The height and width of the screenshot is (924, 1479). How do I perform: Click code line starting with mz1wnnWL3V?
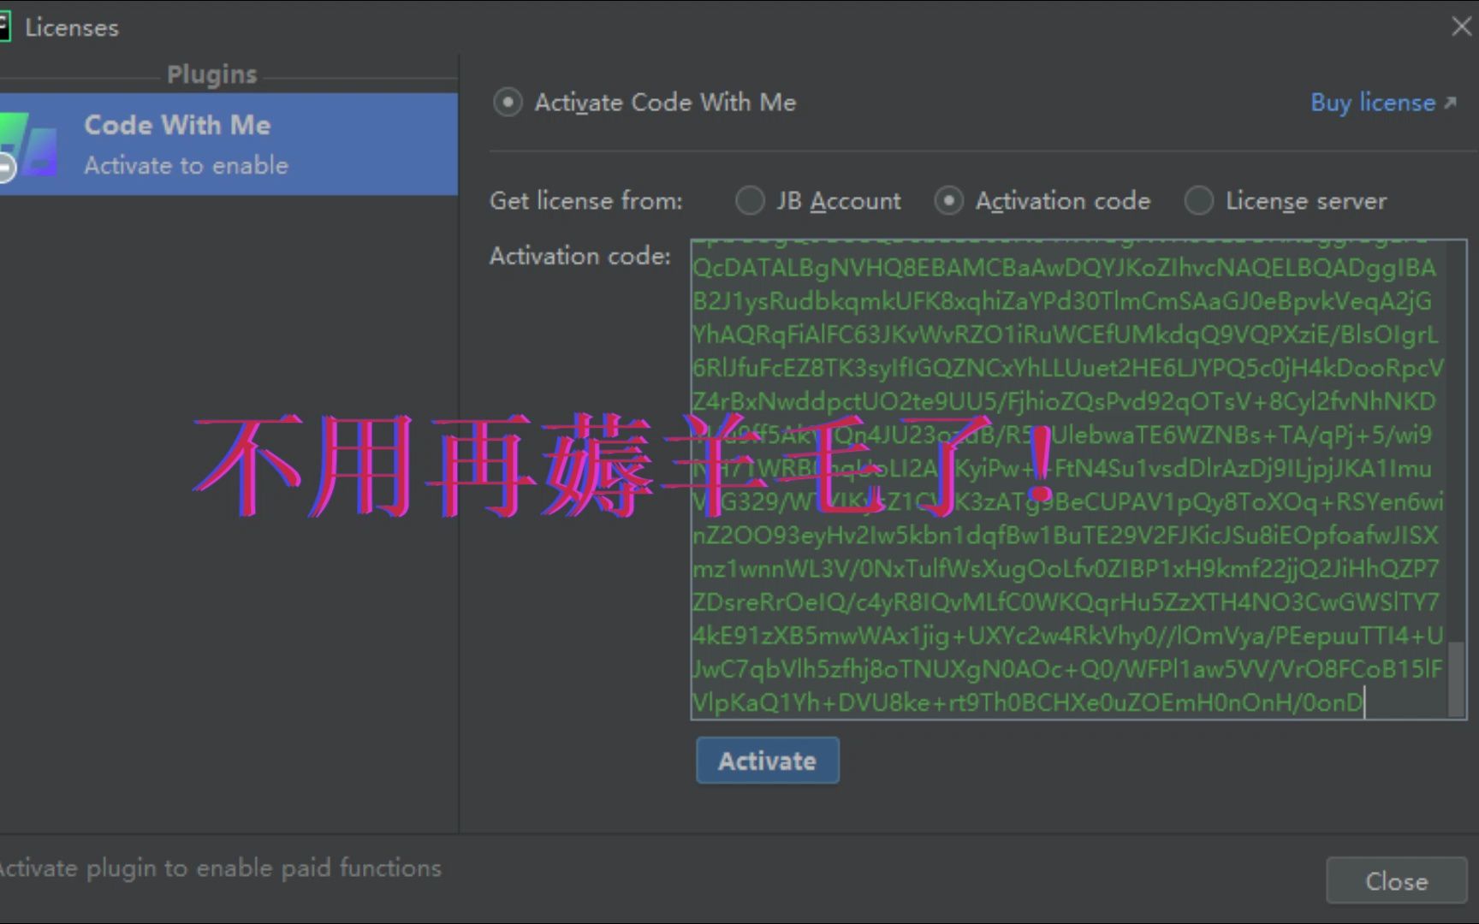[x=1066, y=569]
